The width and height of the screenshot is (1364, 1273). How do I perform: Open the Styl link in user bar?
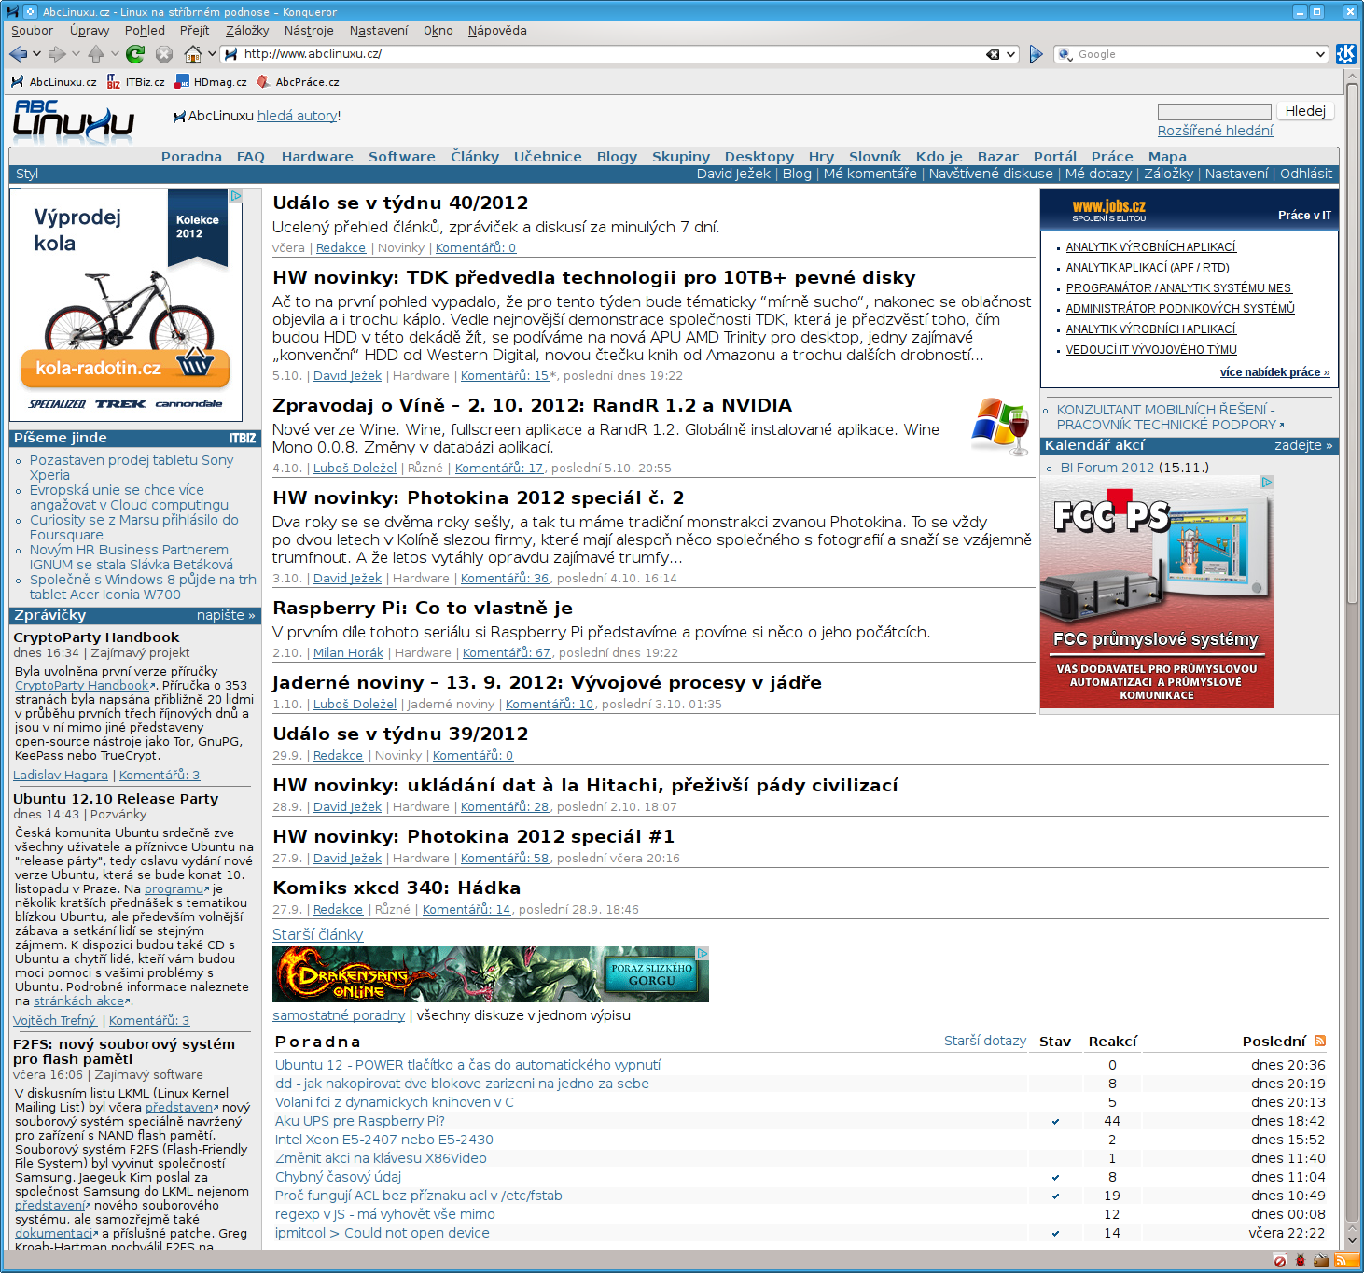pyautogui.click(x=27, y=174)
